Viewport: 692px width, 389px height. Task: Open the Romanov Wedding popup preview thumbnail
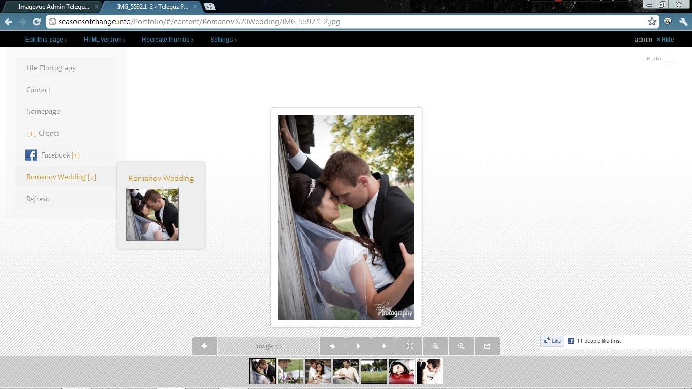(152, 214)
